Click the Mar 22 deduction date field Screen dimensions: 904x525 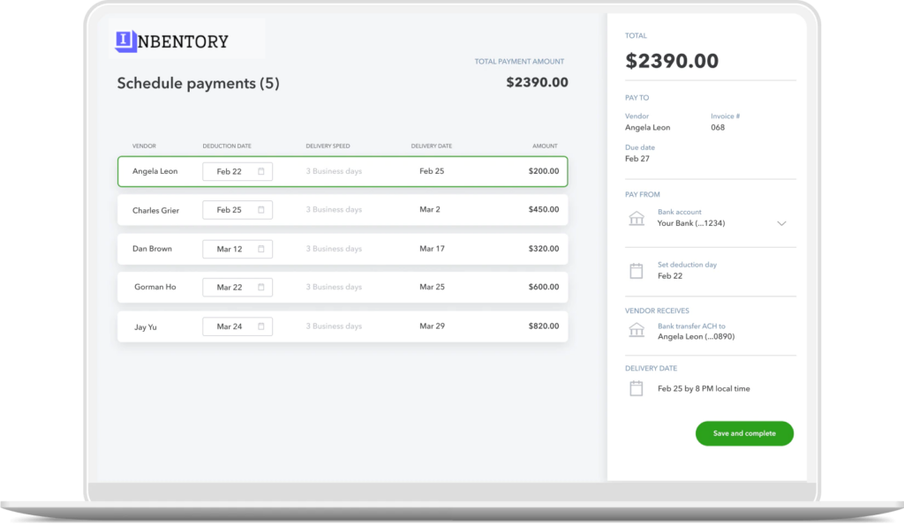(x=237, y=288)
